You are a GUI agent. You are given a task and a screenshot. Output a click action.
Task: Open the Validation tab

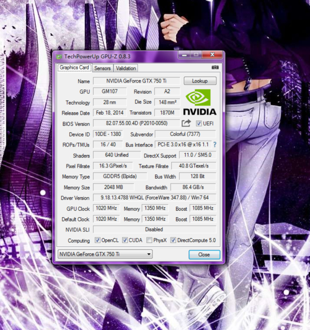(126, 68)
